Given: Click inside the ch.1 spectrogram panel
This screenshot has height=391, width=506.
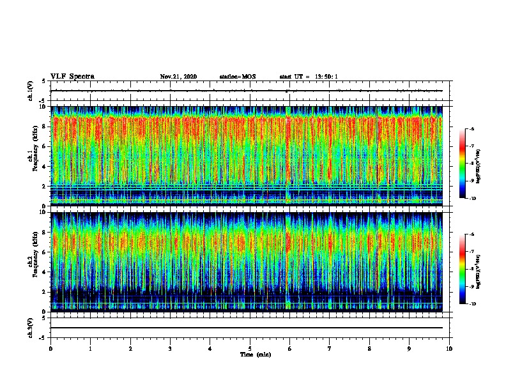Looking at the screenshot, I should click(x=247, y=156).
